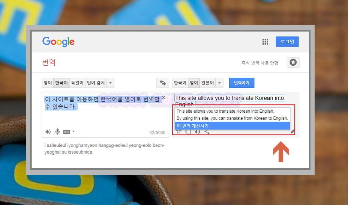The width and height of the screenshot is (348, 205).
Task: Clear the source text with X
Action: (x=163, y=98)
